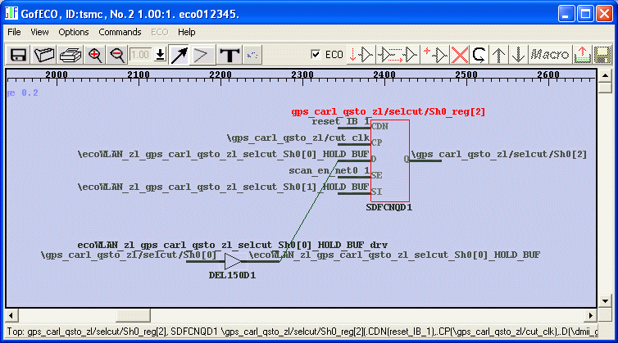Click the SDFCNQD1 flip-flop block

pos(390,160)
